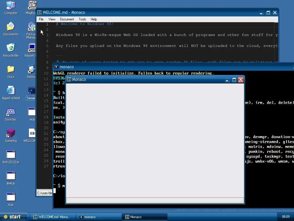Click line 1 heading 'Welcome to Windows 96!'
294x221 pixels.
coord(87,24)
